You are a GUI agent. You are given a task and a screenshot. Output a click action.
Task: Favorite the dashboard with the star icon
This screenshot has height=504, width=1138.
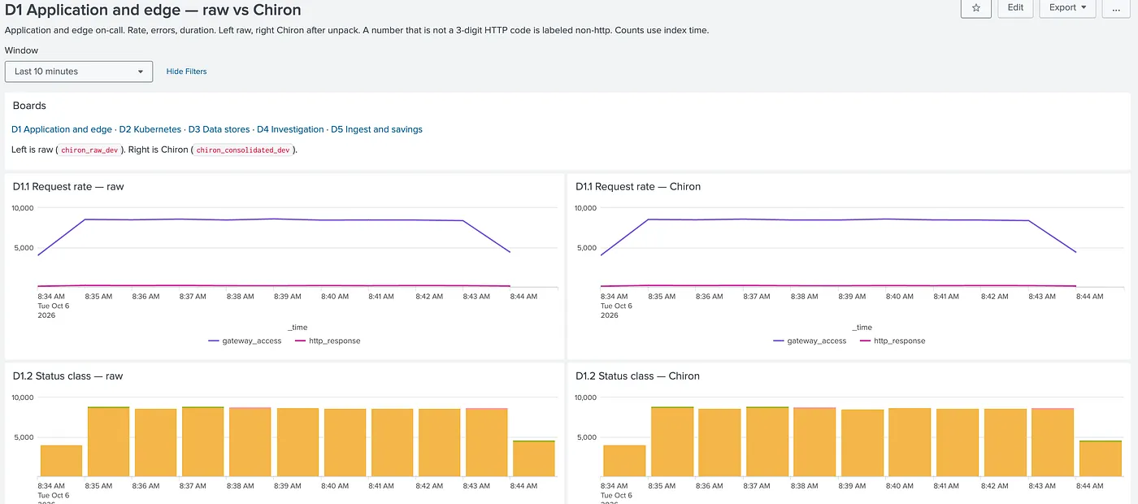tap(975, 7)
